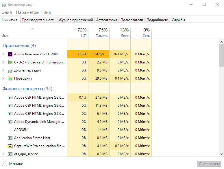
Task: Select the Application Frame Host name
Action: click(x=32, y=138)
